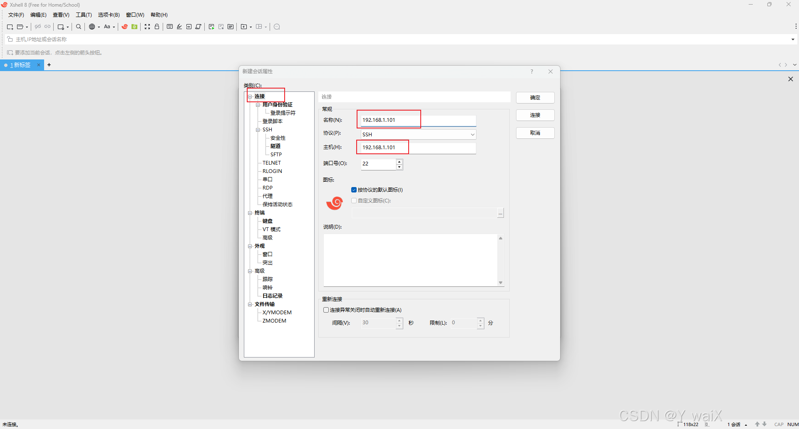Viewport: 799px width, 429px height.
Task: Click the Open session folder icon
Action: pos(20,27)
